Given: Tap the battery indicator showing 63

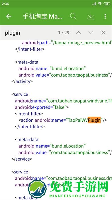Looking at the screenshot, I should pos(107,4).
